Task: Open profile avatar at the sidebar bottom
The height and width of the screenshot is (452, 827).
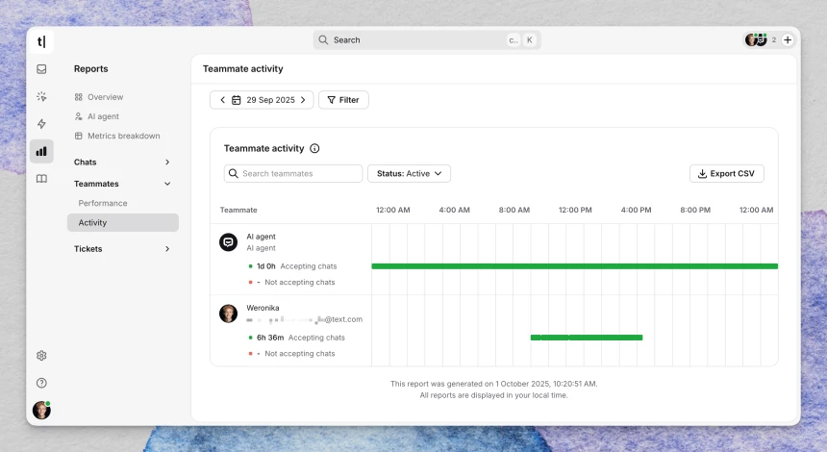Action: pyautogui.click(x=41, y=410)
